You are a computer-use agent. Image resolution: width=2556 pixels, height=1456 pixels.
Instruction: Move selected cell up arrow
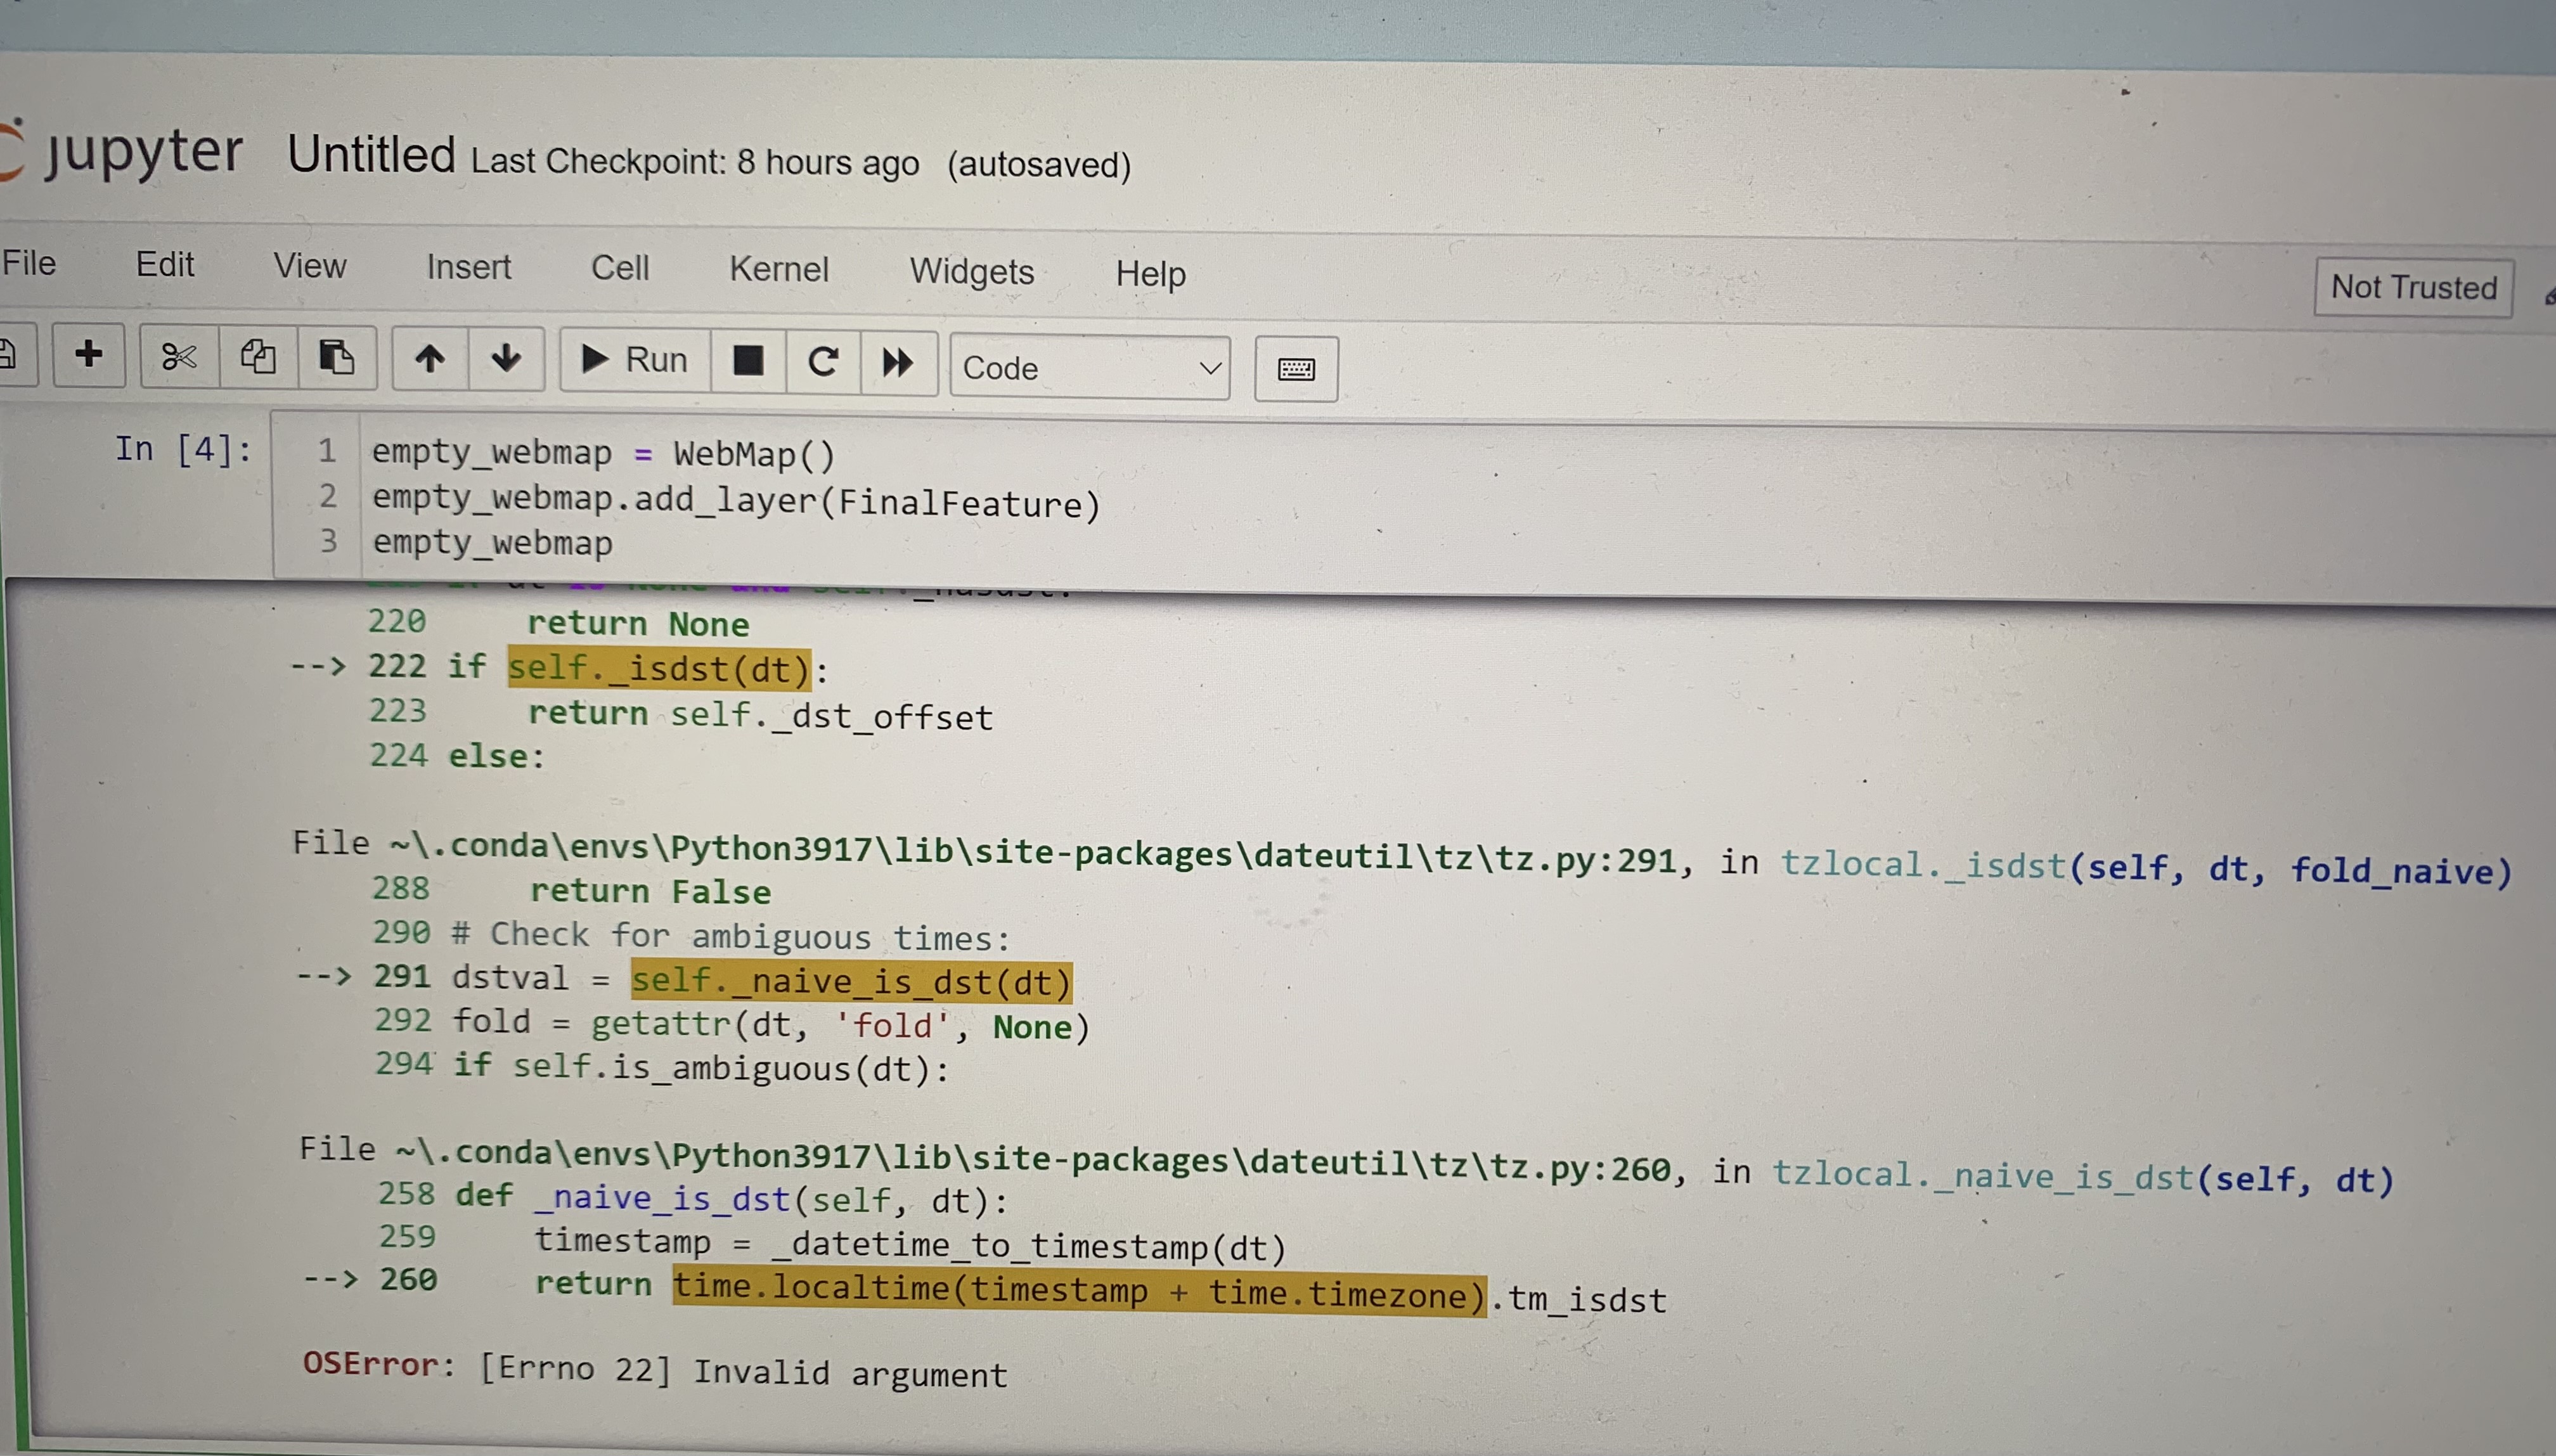click(x=430, y=358)
